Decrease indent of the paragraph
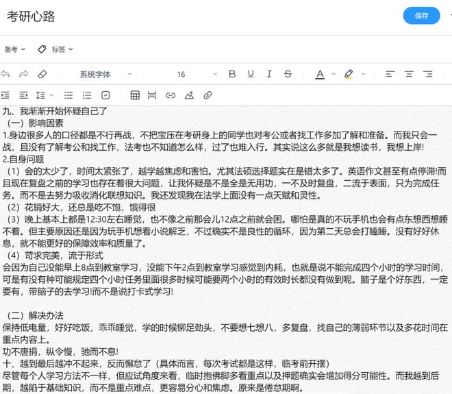 pos(24,95)
